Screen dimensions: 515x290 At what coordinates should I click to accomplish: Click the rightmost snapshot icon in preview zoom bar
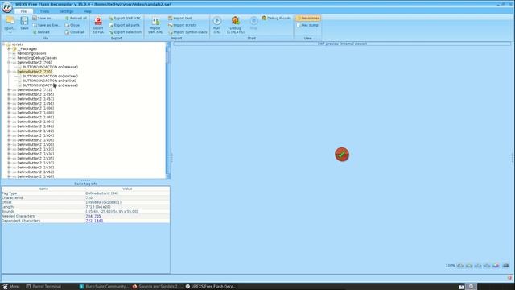click(x=506, y=265)
